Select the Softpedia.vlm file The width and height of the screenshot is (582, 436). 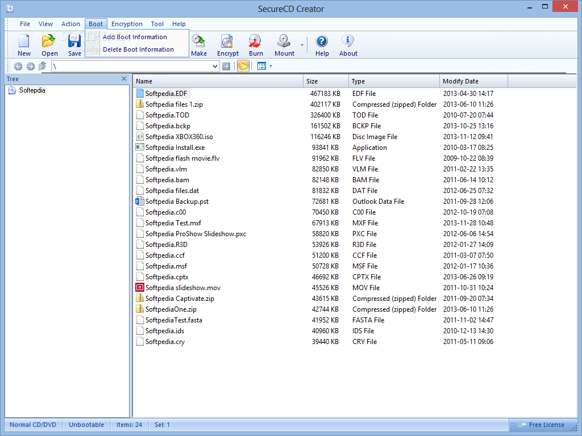click(166, 169)
